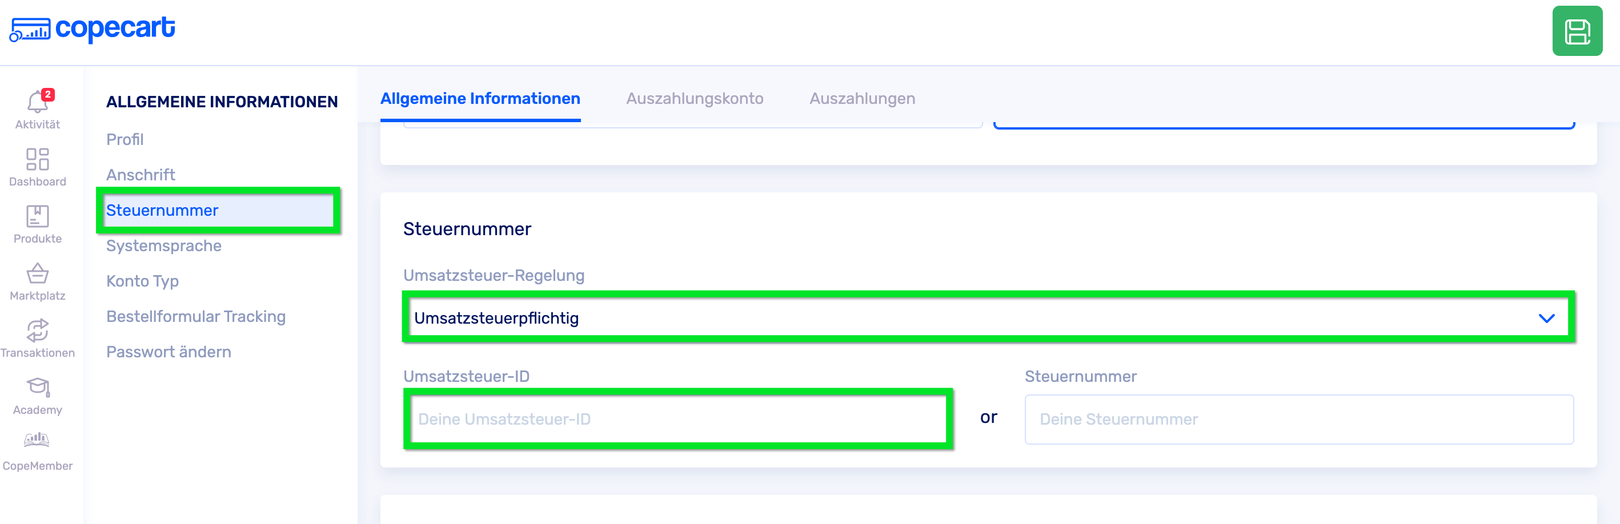Open the Transaktionen icon
The image size is (1620, 524).
(37, 331)
